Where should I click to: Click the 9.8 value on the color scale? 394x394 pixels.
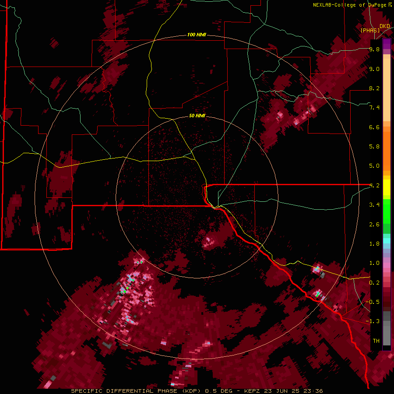[374, 49]
